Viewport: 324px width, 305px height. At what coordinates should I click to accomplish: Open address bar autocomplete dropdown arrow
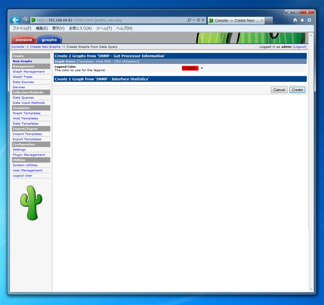tap(194, 20)
